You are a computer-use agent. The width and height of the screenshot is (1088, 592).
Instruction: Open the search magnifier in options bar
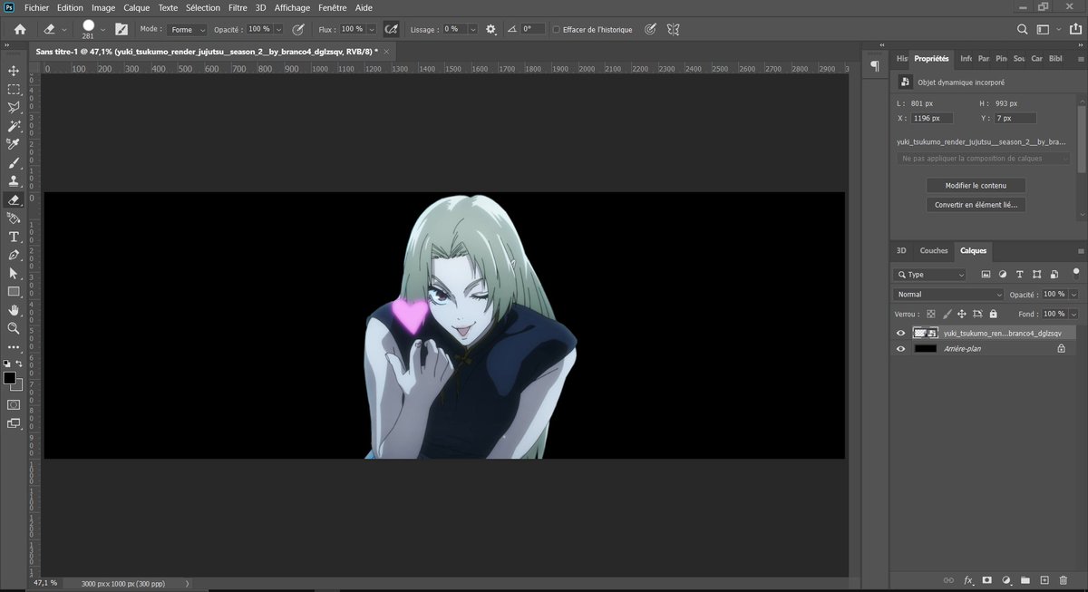pos(1023,29)
